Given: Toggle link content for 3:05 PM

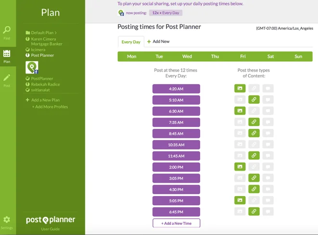Looking at the screenshot, I should tap(254, 178).
